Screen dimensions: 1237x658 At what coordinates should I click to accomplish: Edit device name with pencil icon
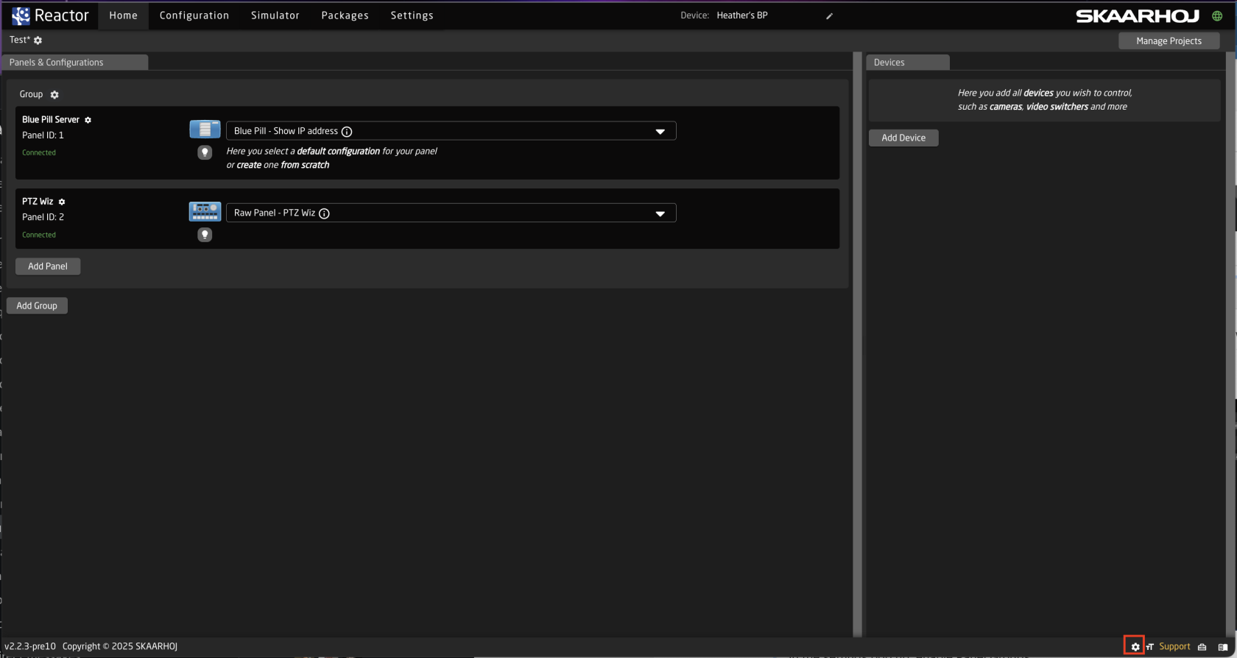coord(829,16)
